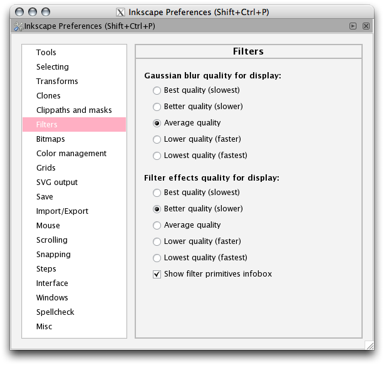This screenshot has height=365, width=384.
Task: Select Filter effects Better quality (slower)
Action: (x=197, y=209)
